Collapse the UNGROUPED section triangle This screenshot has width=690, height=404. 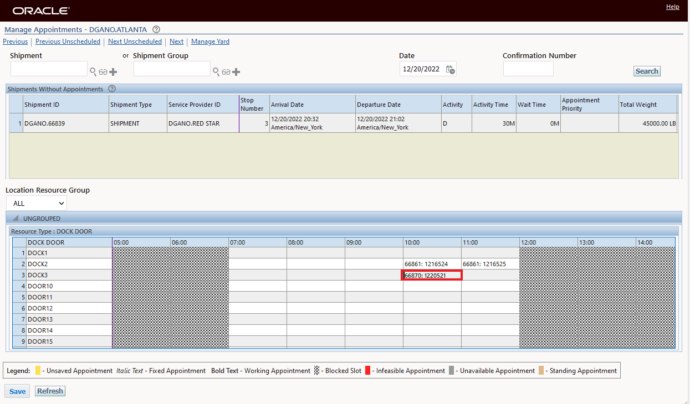16,219
